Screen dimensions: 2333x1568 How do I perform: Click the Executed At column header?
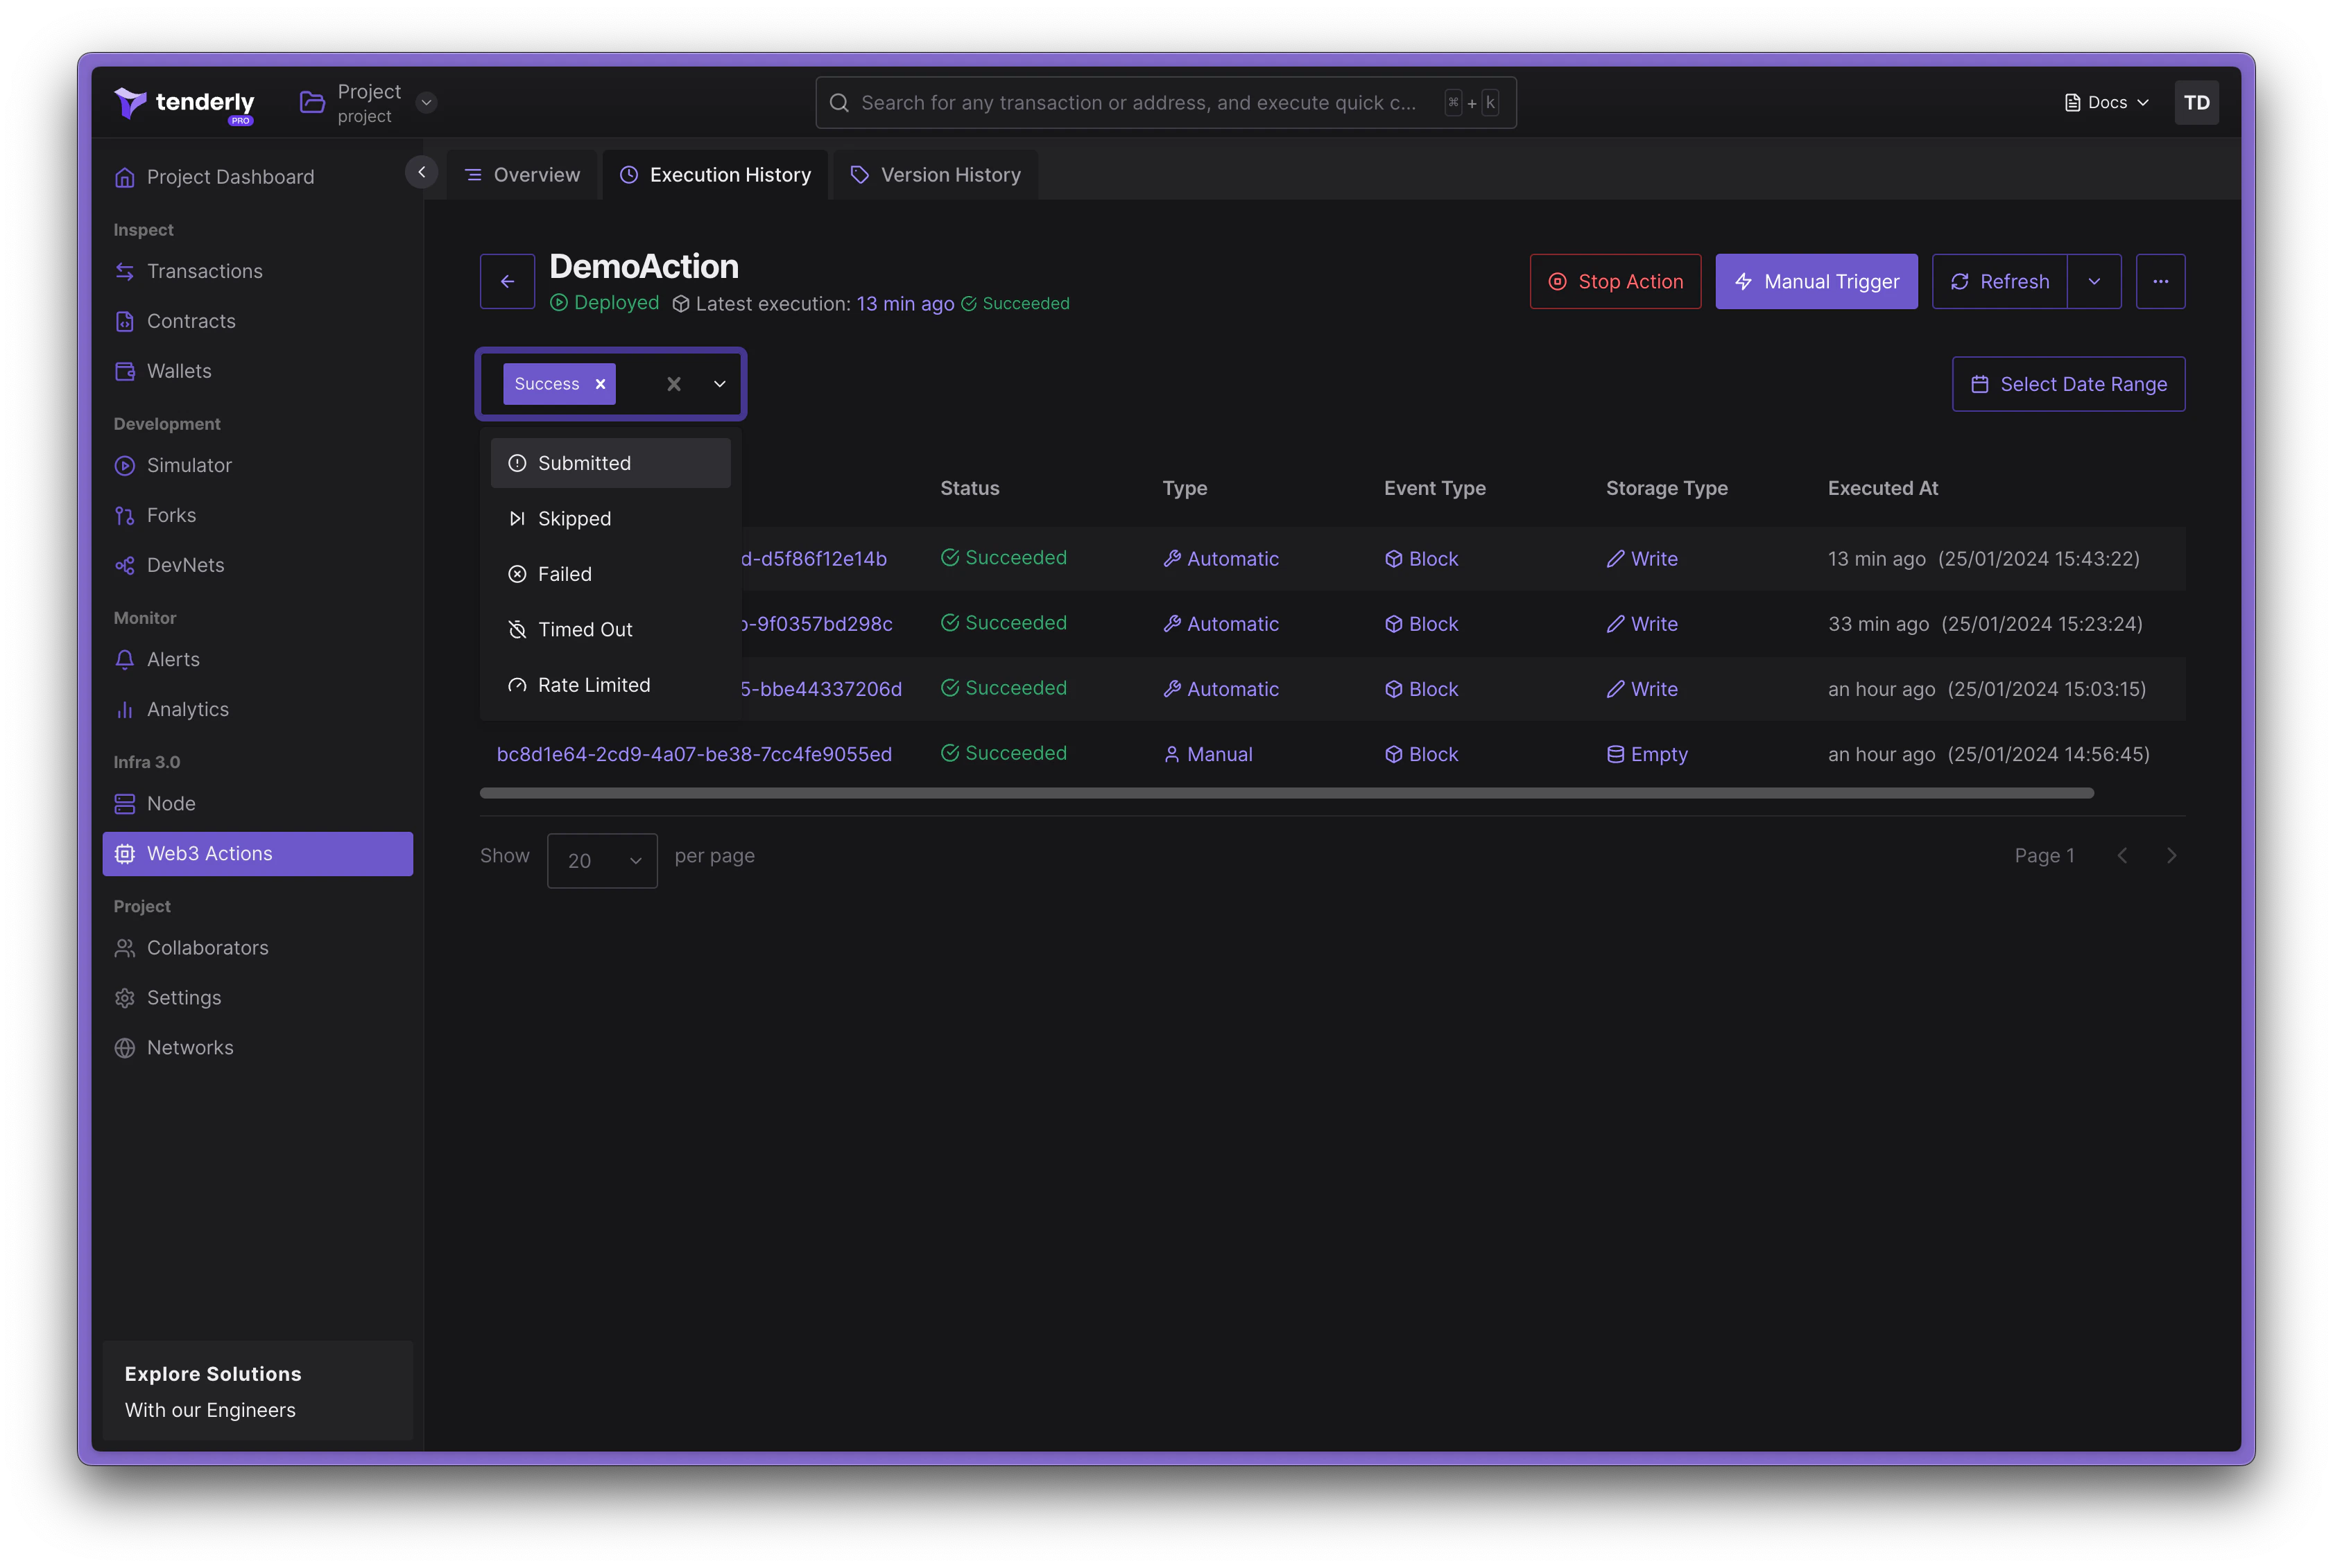click(x=1883, y=488)
